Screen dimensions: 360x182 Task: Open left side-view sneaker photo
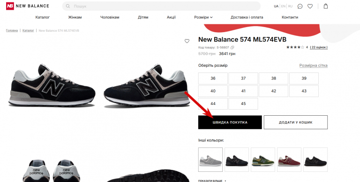tap(52, 86)
